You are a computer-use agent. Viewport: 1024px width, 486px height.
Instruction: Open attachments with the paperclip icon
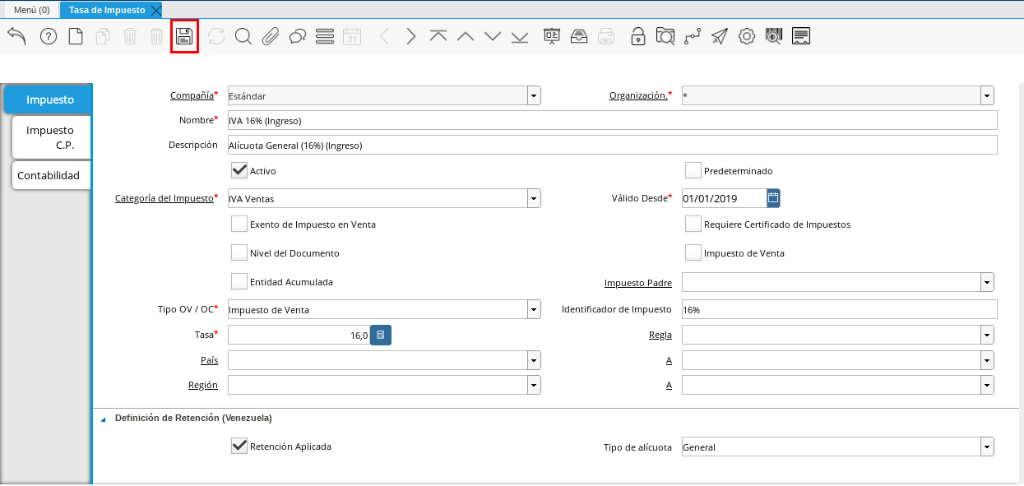[271, 36]
